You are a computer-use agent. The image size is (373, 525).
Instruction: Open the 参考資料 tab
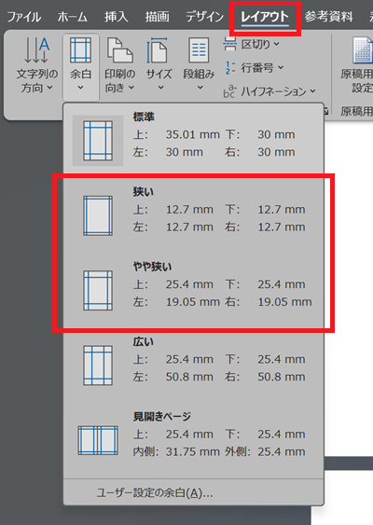point(328,17)
